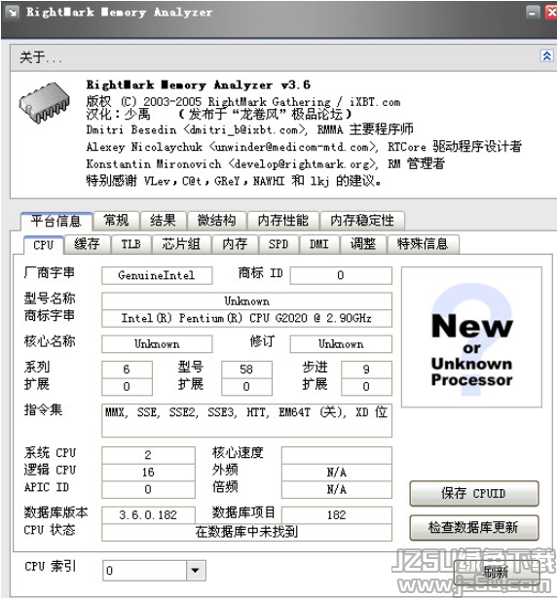Open the CPU 索引 dropdown arrow
Screen dimensions: 557x598
point(195,571)
